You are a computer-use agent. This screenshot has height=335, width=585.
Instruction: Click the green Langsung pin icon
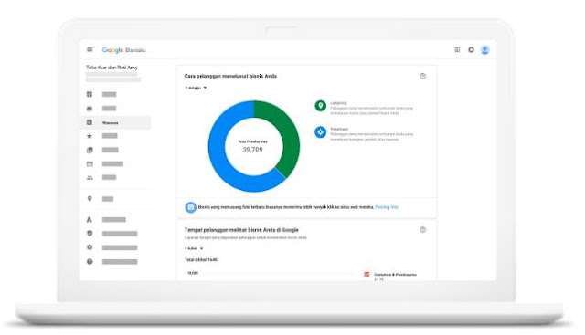pyautogui.click(x=320, y=106)
